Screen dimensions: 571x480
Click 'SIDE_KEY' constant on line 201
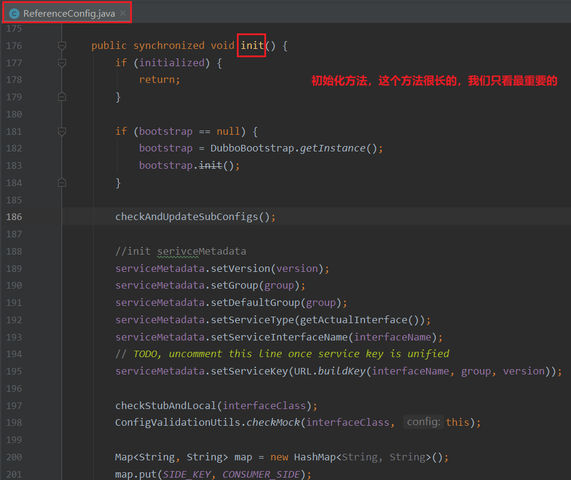pos(186,474)
